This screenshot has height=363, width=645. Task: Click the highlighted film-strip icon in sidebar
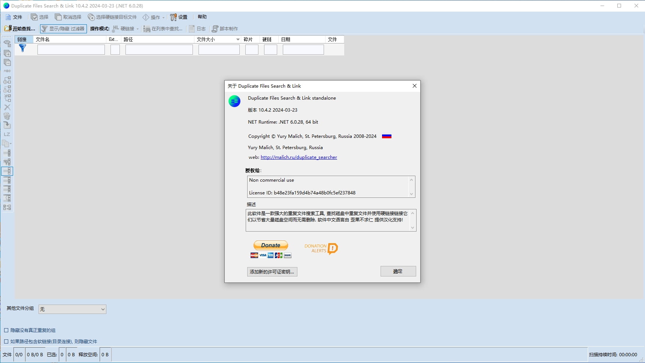[7, 171]
